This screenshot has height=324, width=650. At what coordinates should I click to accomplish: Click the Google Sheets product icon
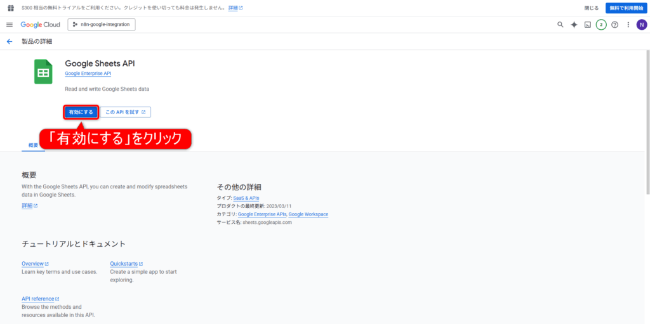43,72
